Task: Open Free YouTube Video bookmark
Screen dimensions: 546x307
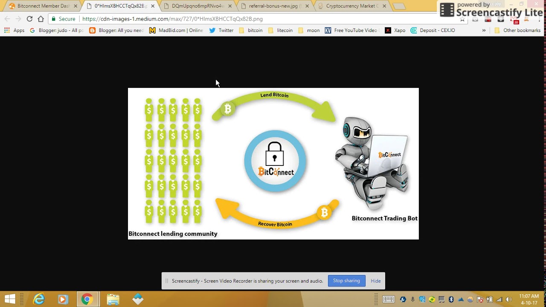Action: pos(352,30)
